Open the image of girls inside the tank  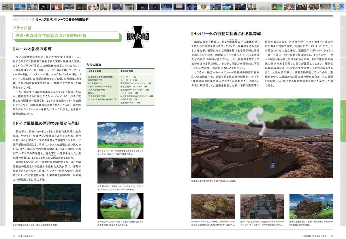[x=120, y=171]
